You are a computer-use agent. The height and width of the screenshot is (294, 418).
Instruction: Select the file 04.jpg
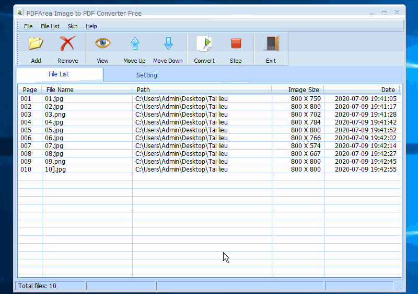point(54,122)
